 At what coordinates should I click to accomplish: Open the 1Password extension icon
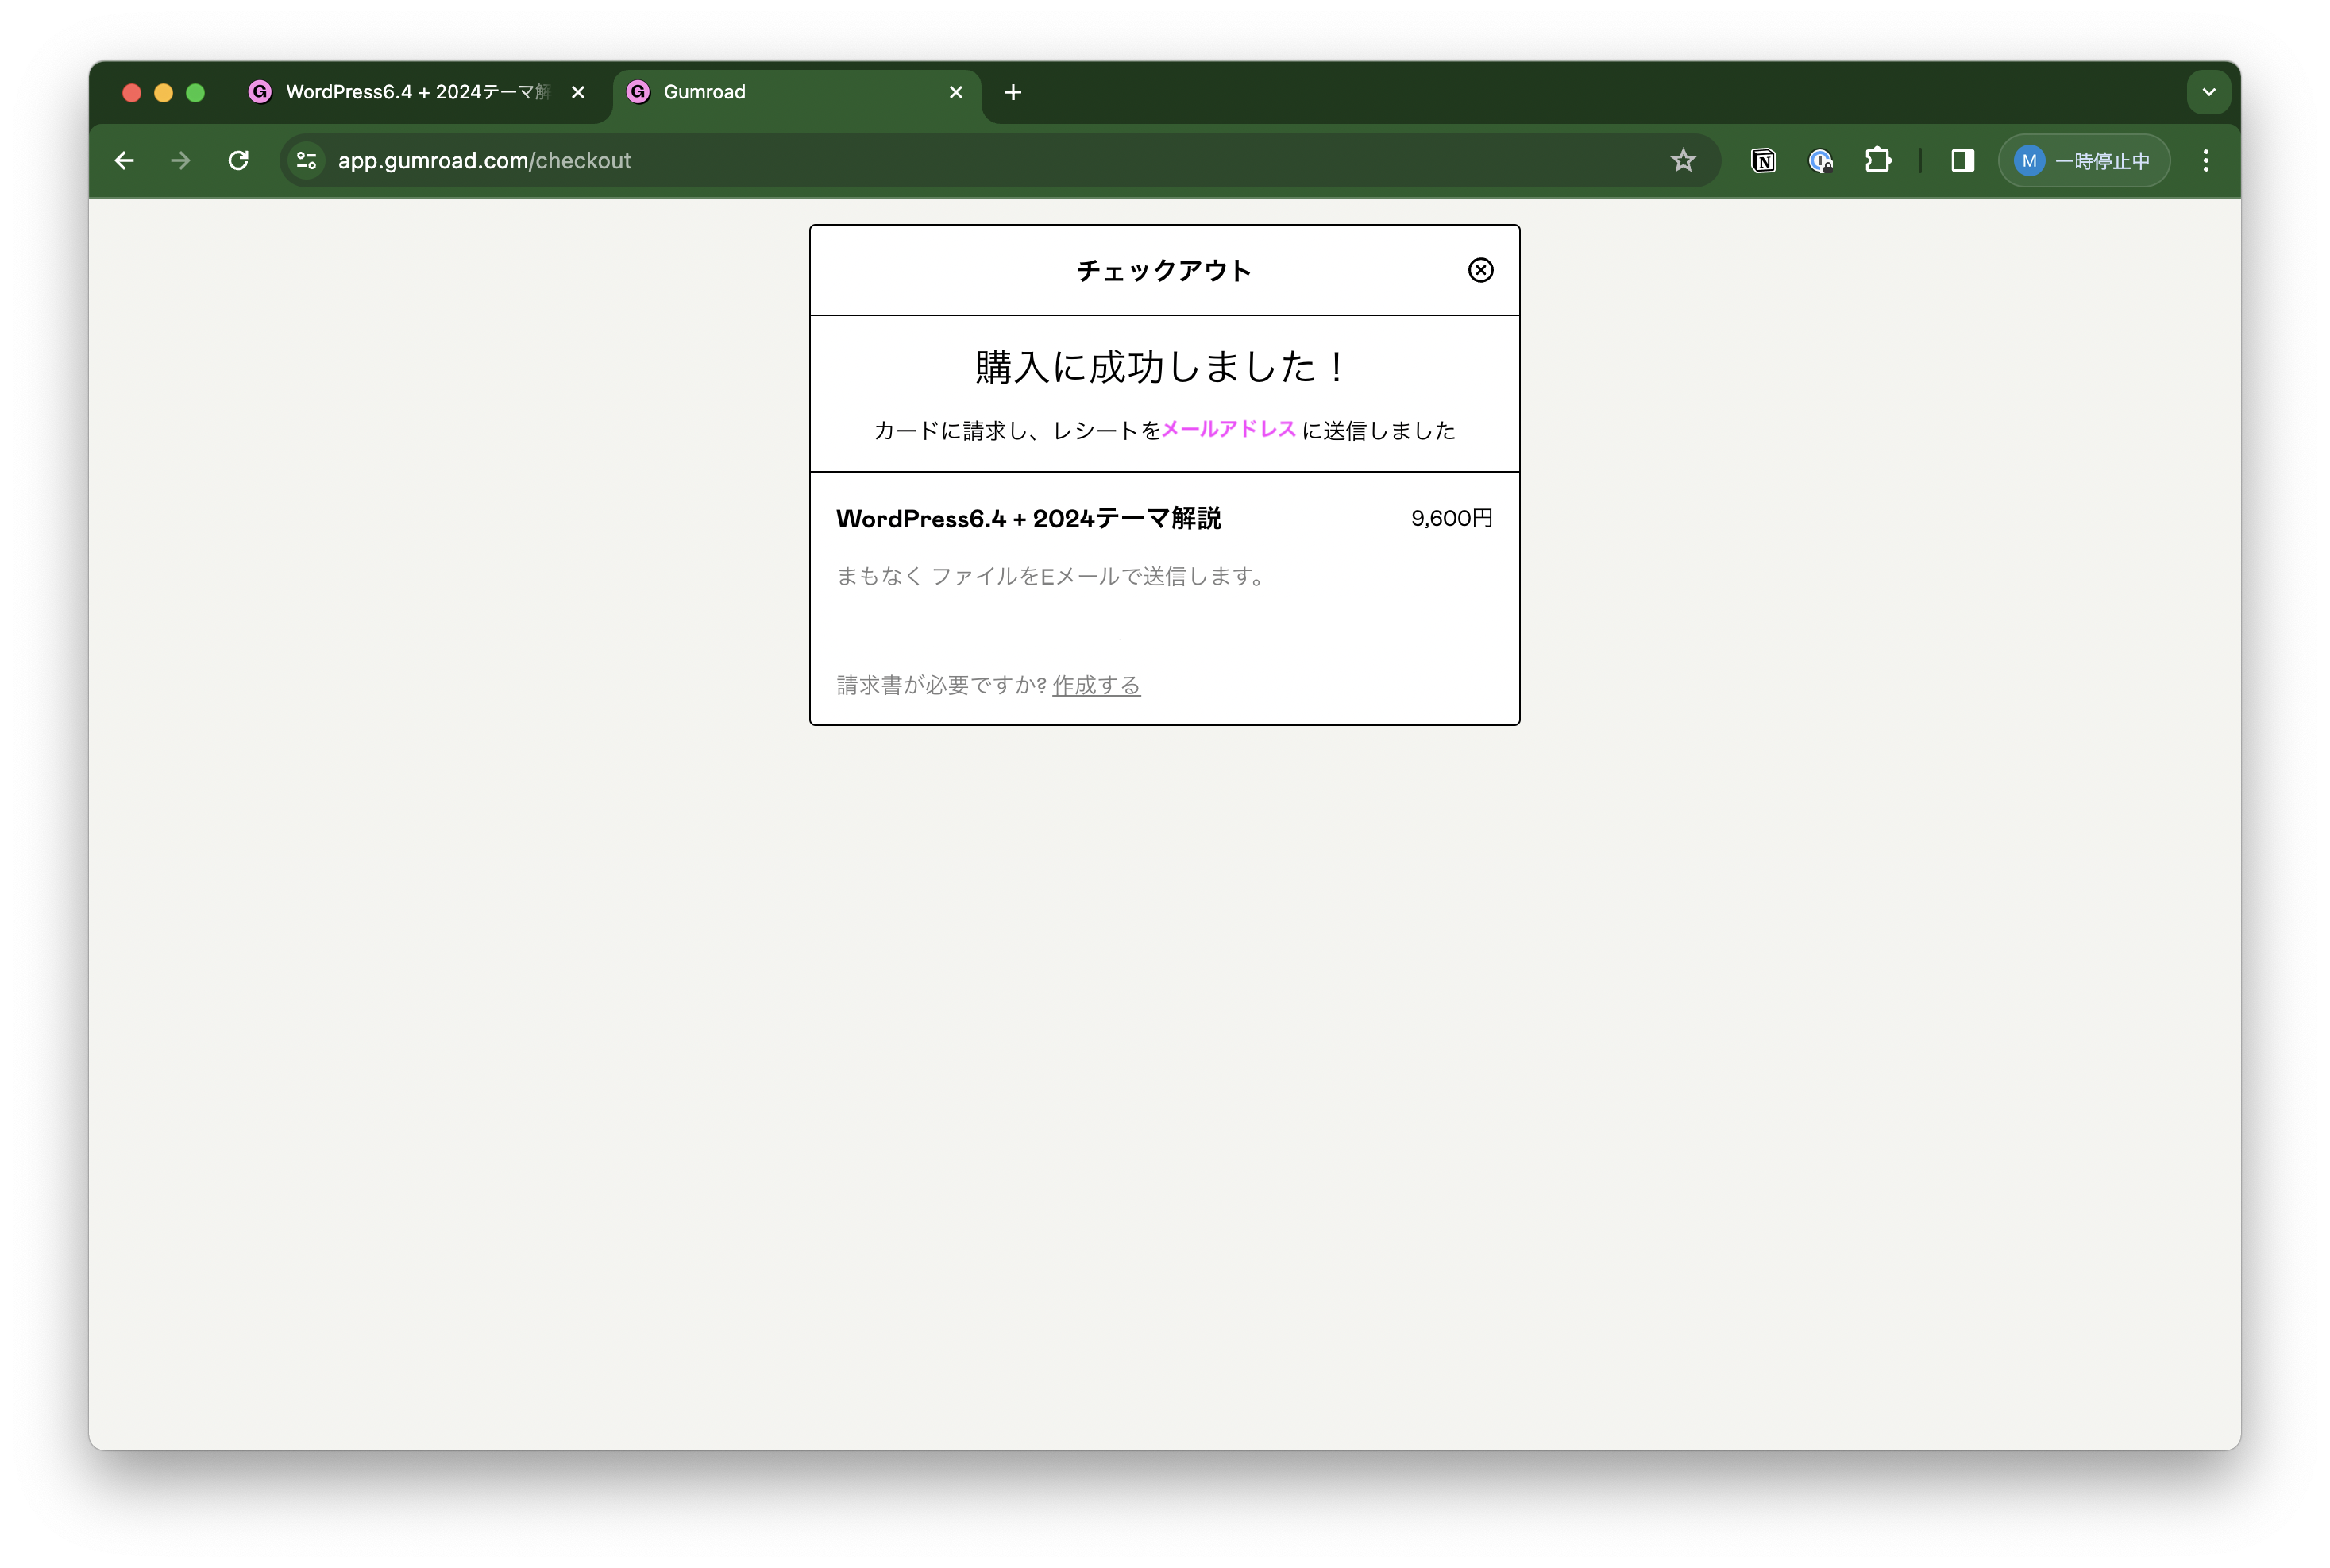1820,160
